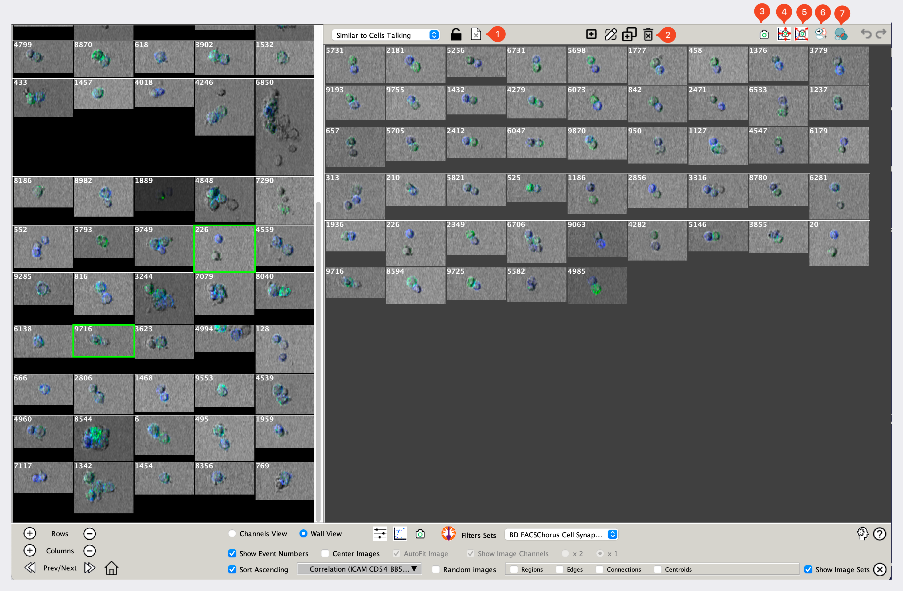
Task: Select event 20 thumbnail in image set
Action: point(839,243)
